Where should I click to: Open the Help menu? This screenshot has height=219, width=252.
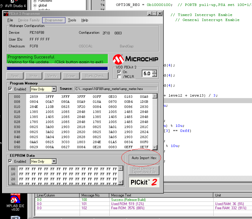coord(84,20)
